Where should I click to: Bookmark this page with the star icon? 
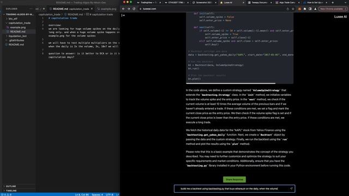coord(293,9)
